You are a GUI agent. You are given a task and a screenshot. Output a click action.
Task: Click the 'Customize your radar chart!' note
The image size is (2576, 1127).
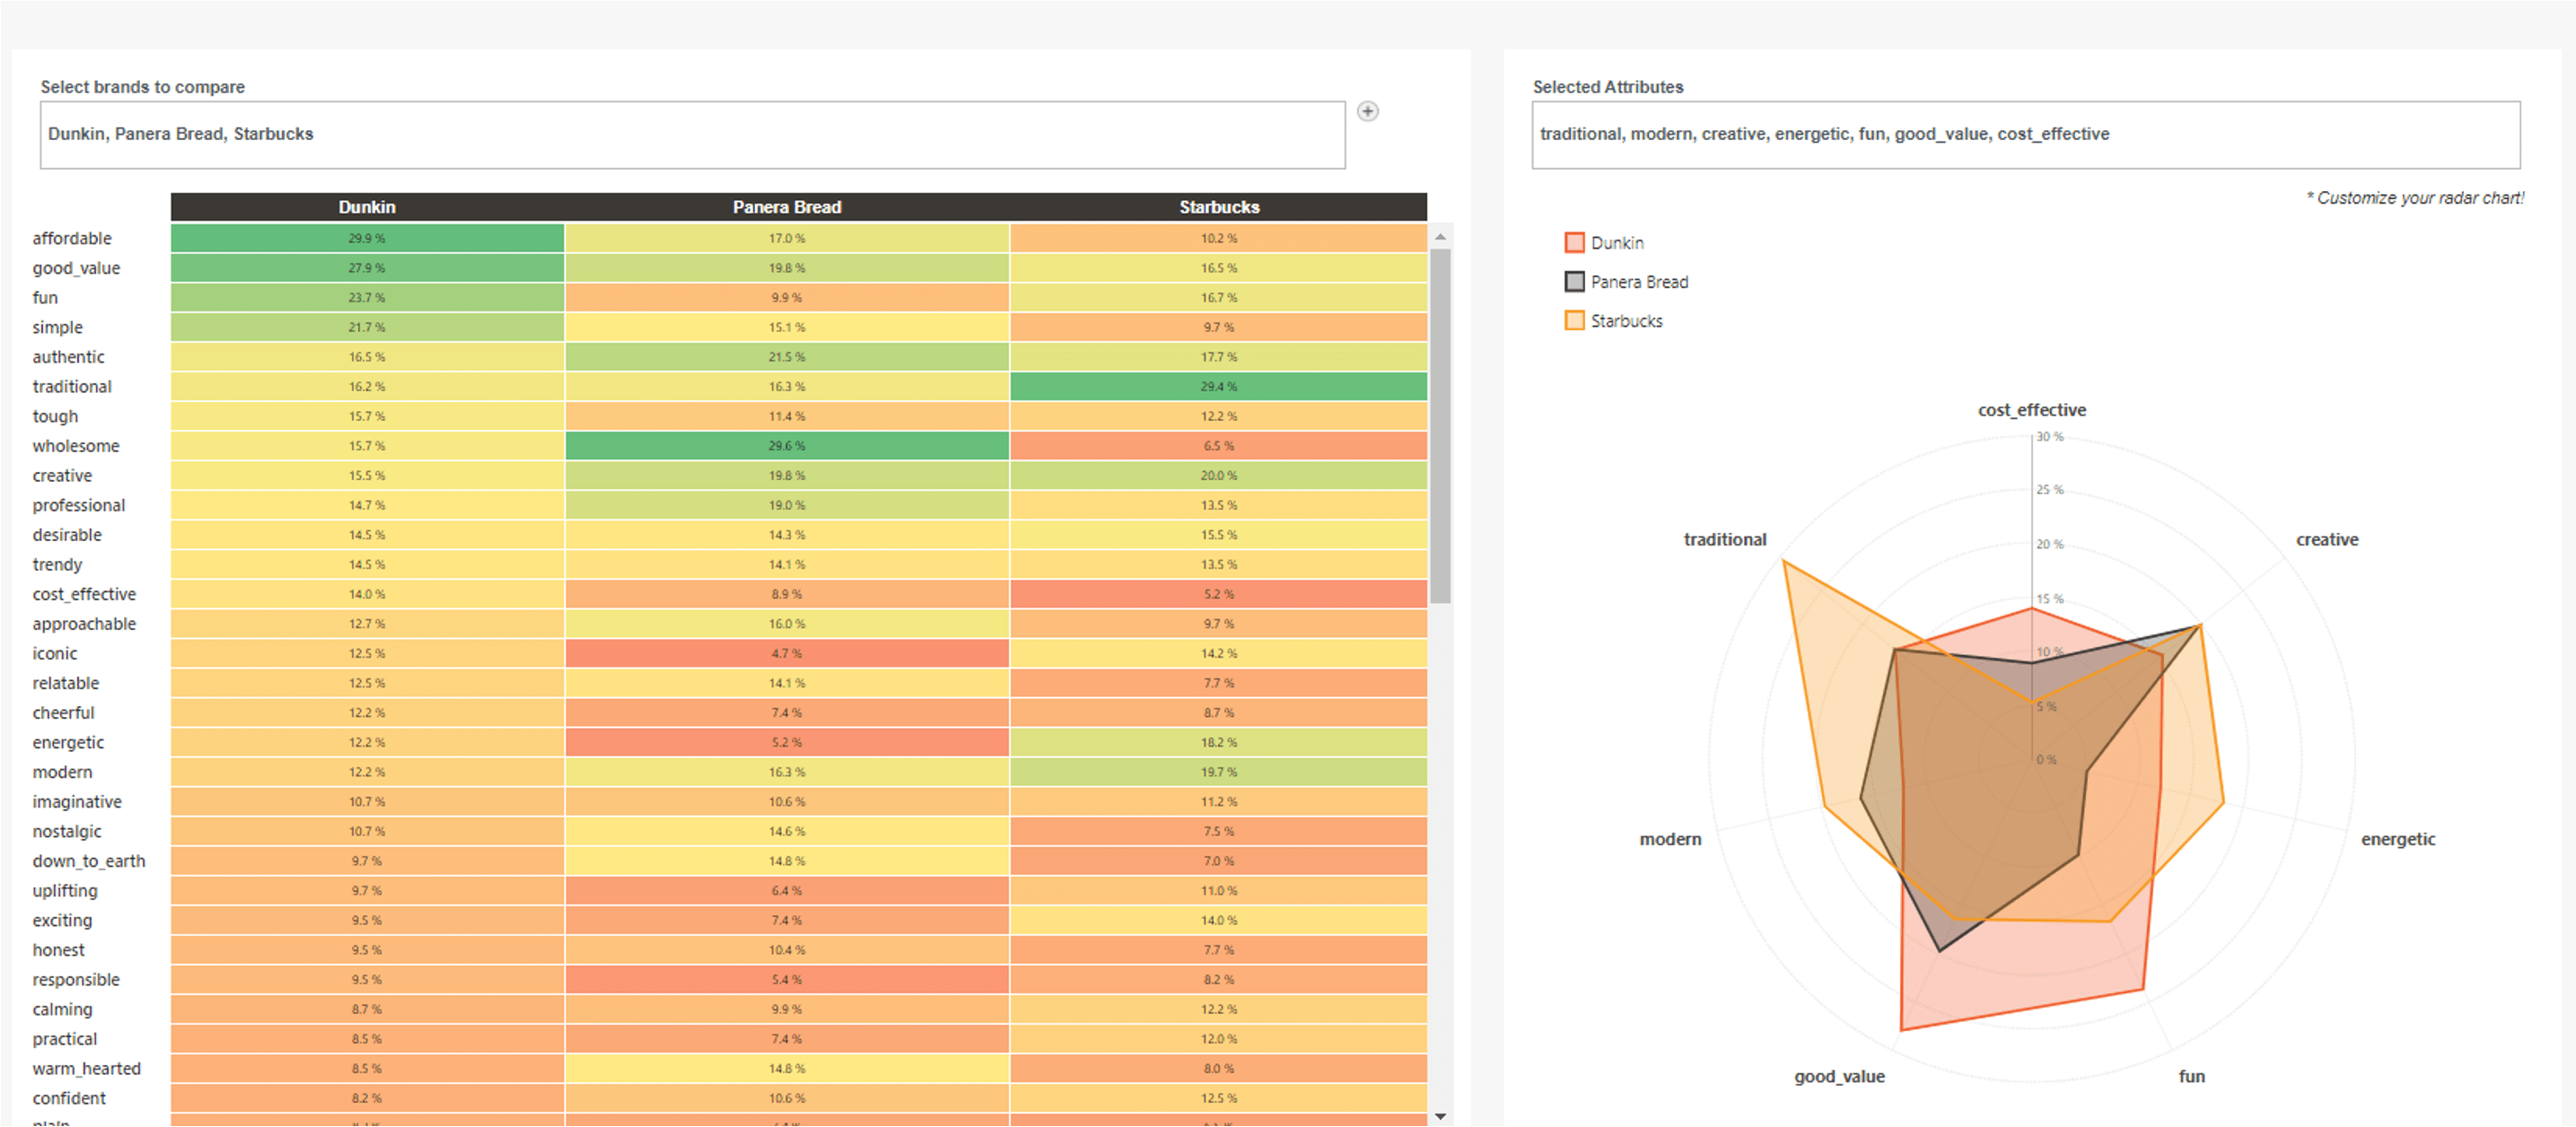(x=2415, y=198)
